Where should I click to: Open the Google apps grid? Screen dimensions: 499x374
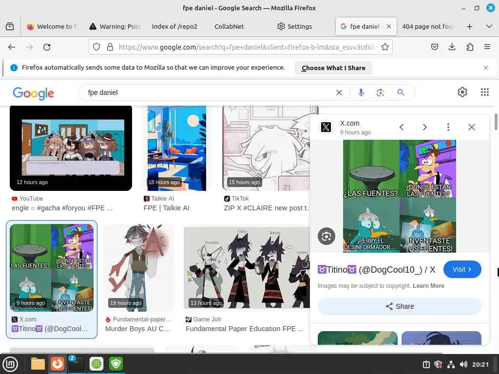485,92
